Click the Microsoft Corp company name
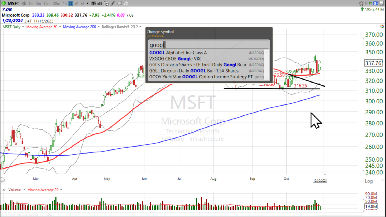Image resolution: width=386 pixels, height=217 pixels. (x=16, y=15)
